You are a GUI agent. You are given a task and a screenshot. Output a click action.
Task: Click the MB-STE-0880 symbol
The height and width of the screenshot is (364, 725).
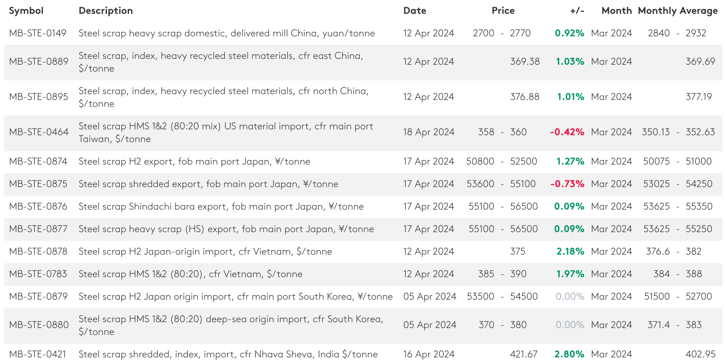click(39, 325)
